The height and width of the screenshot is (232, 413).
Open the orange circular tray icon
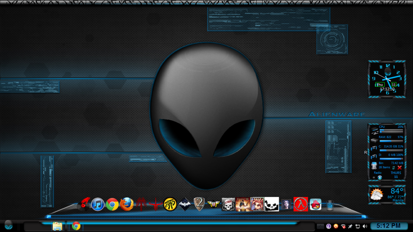coord(335,226)
